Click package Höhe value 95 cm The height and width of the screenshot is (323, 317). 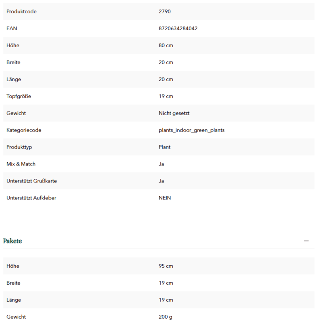click(x=166, y=266)
